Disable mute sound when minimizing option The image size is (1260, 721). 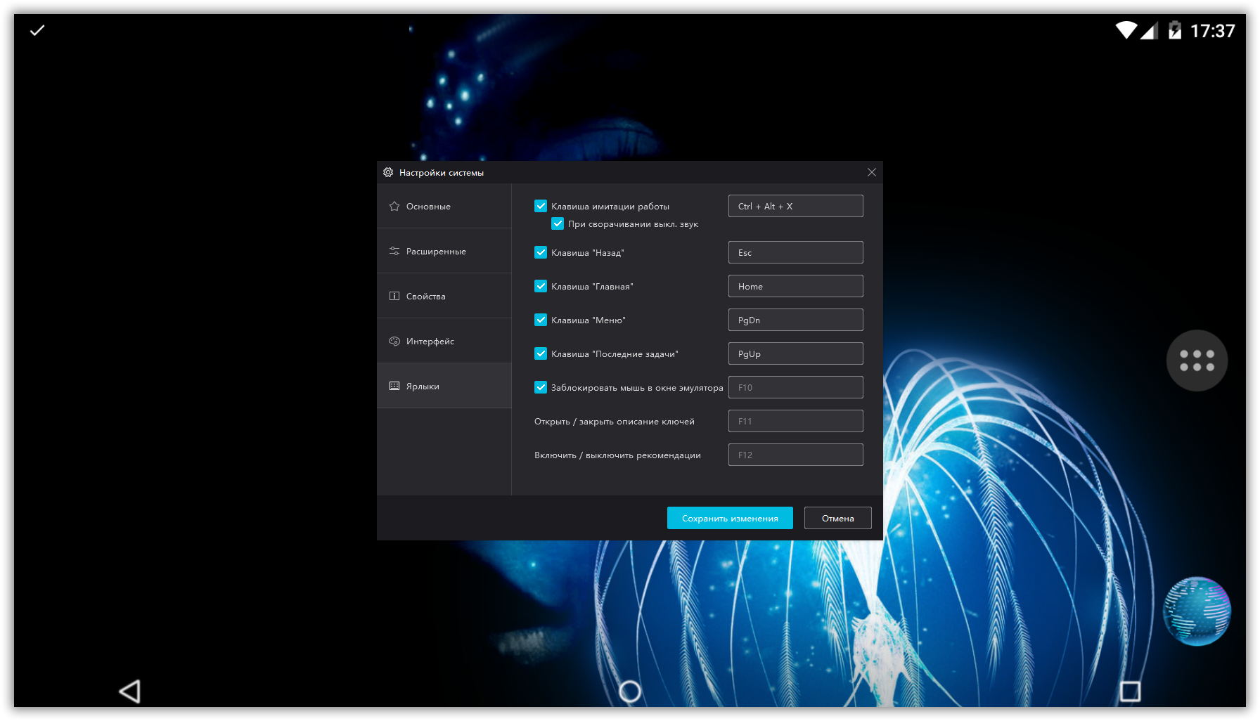point(558,224)
